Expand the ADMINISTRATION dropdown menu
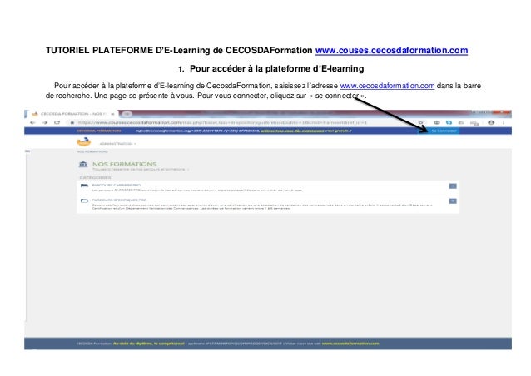The image size is (531, 376). click(x=118, y=144)
